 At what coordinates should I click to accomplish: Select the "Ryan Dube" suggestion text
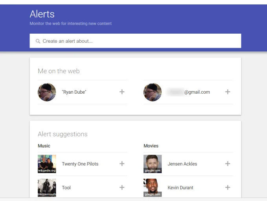(x=74, y=92)
